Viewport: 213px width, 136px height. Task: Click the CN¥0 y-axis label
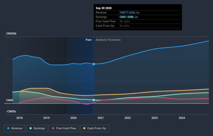10,100
